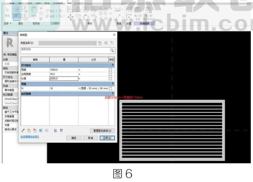Click the 确定 button
This screenshot has width=253, height=182.
click(74, 138)
